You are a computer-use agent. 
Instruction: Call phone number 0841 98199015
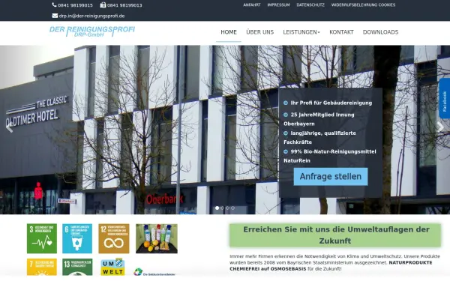75,5
